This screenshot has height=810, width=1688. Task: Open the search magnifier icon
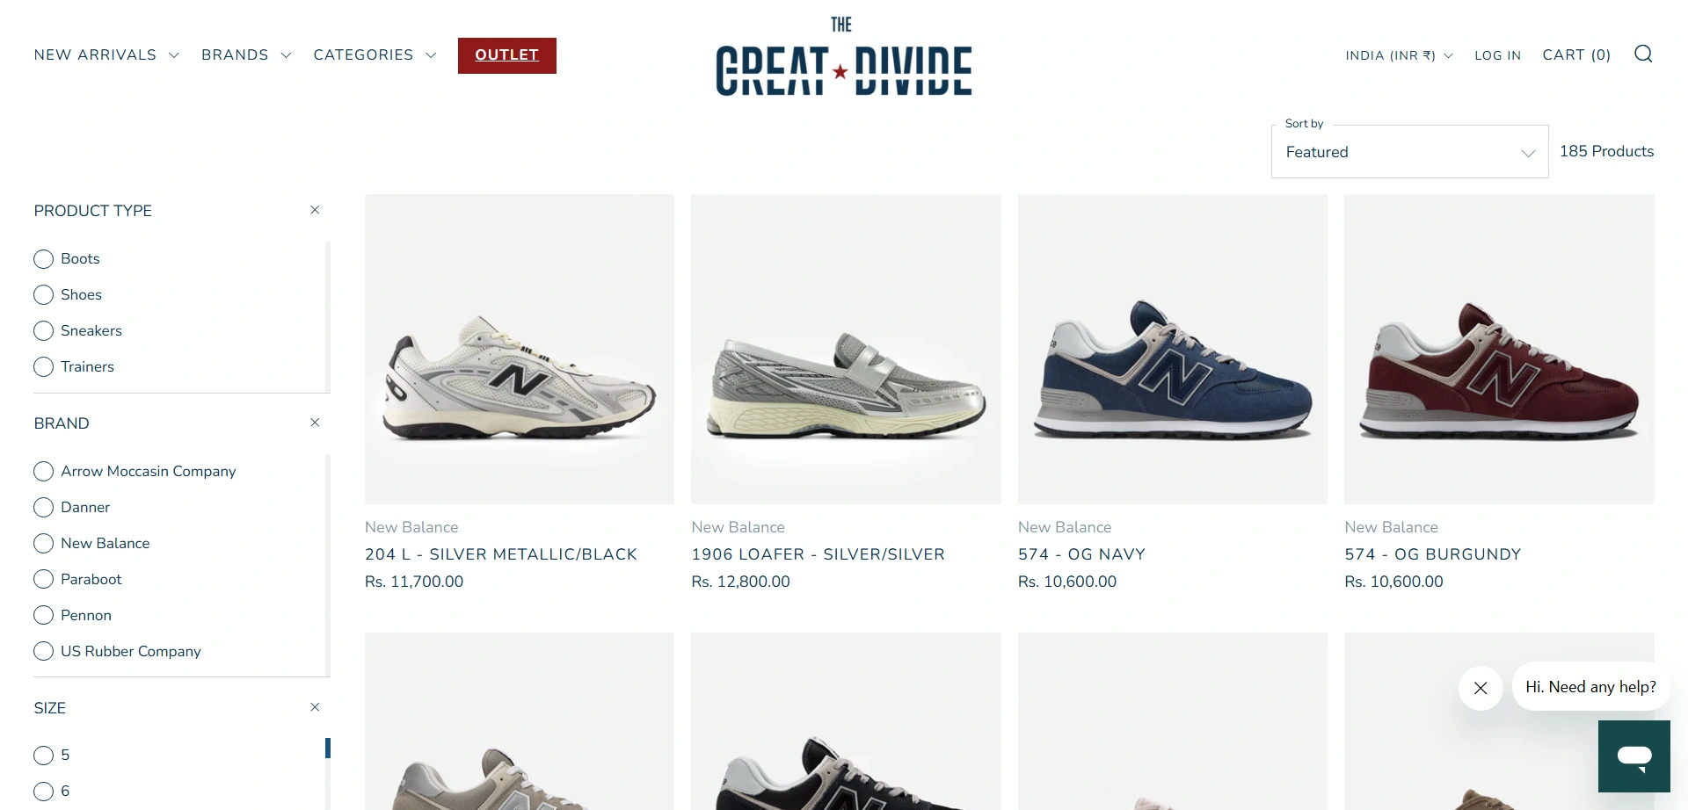(x=1643, y=54)
